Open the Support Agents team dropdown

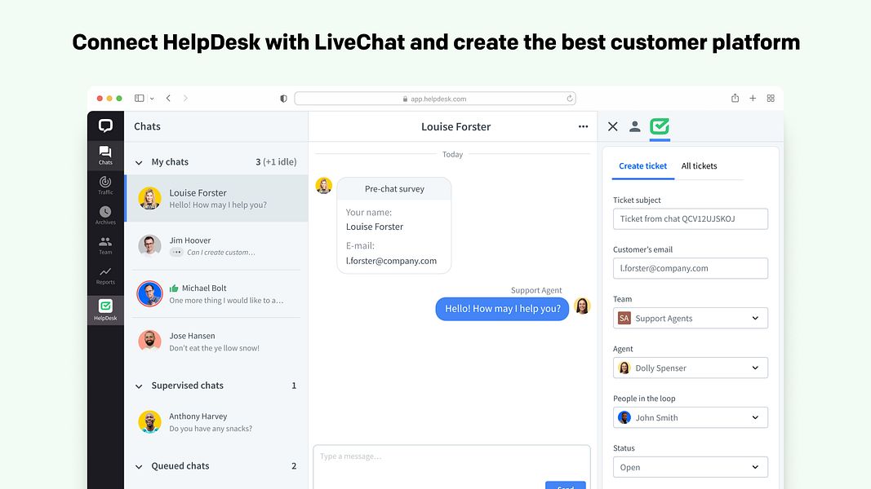pyautogui.click(x=690, y=318)
